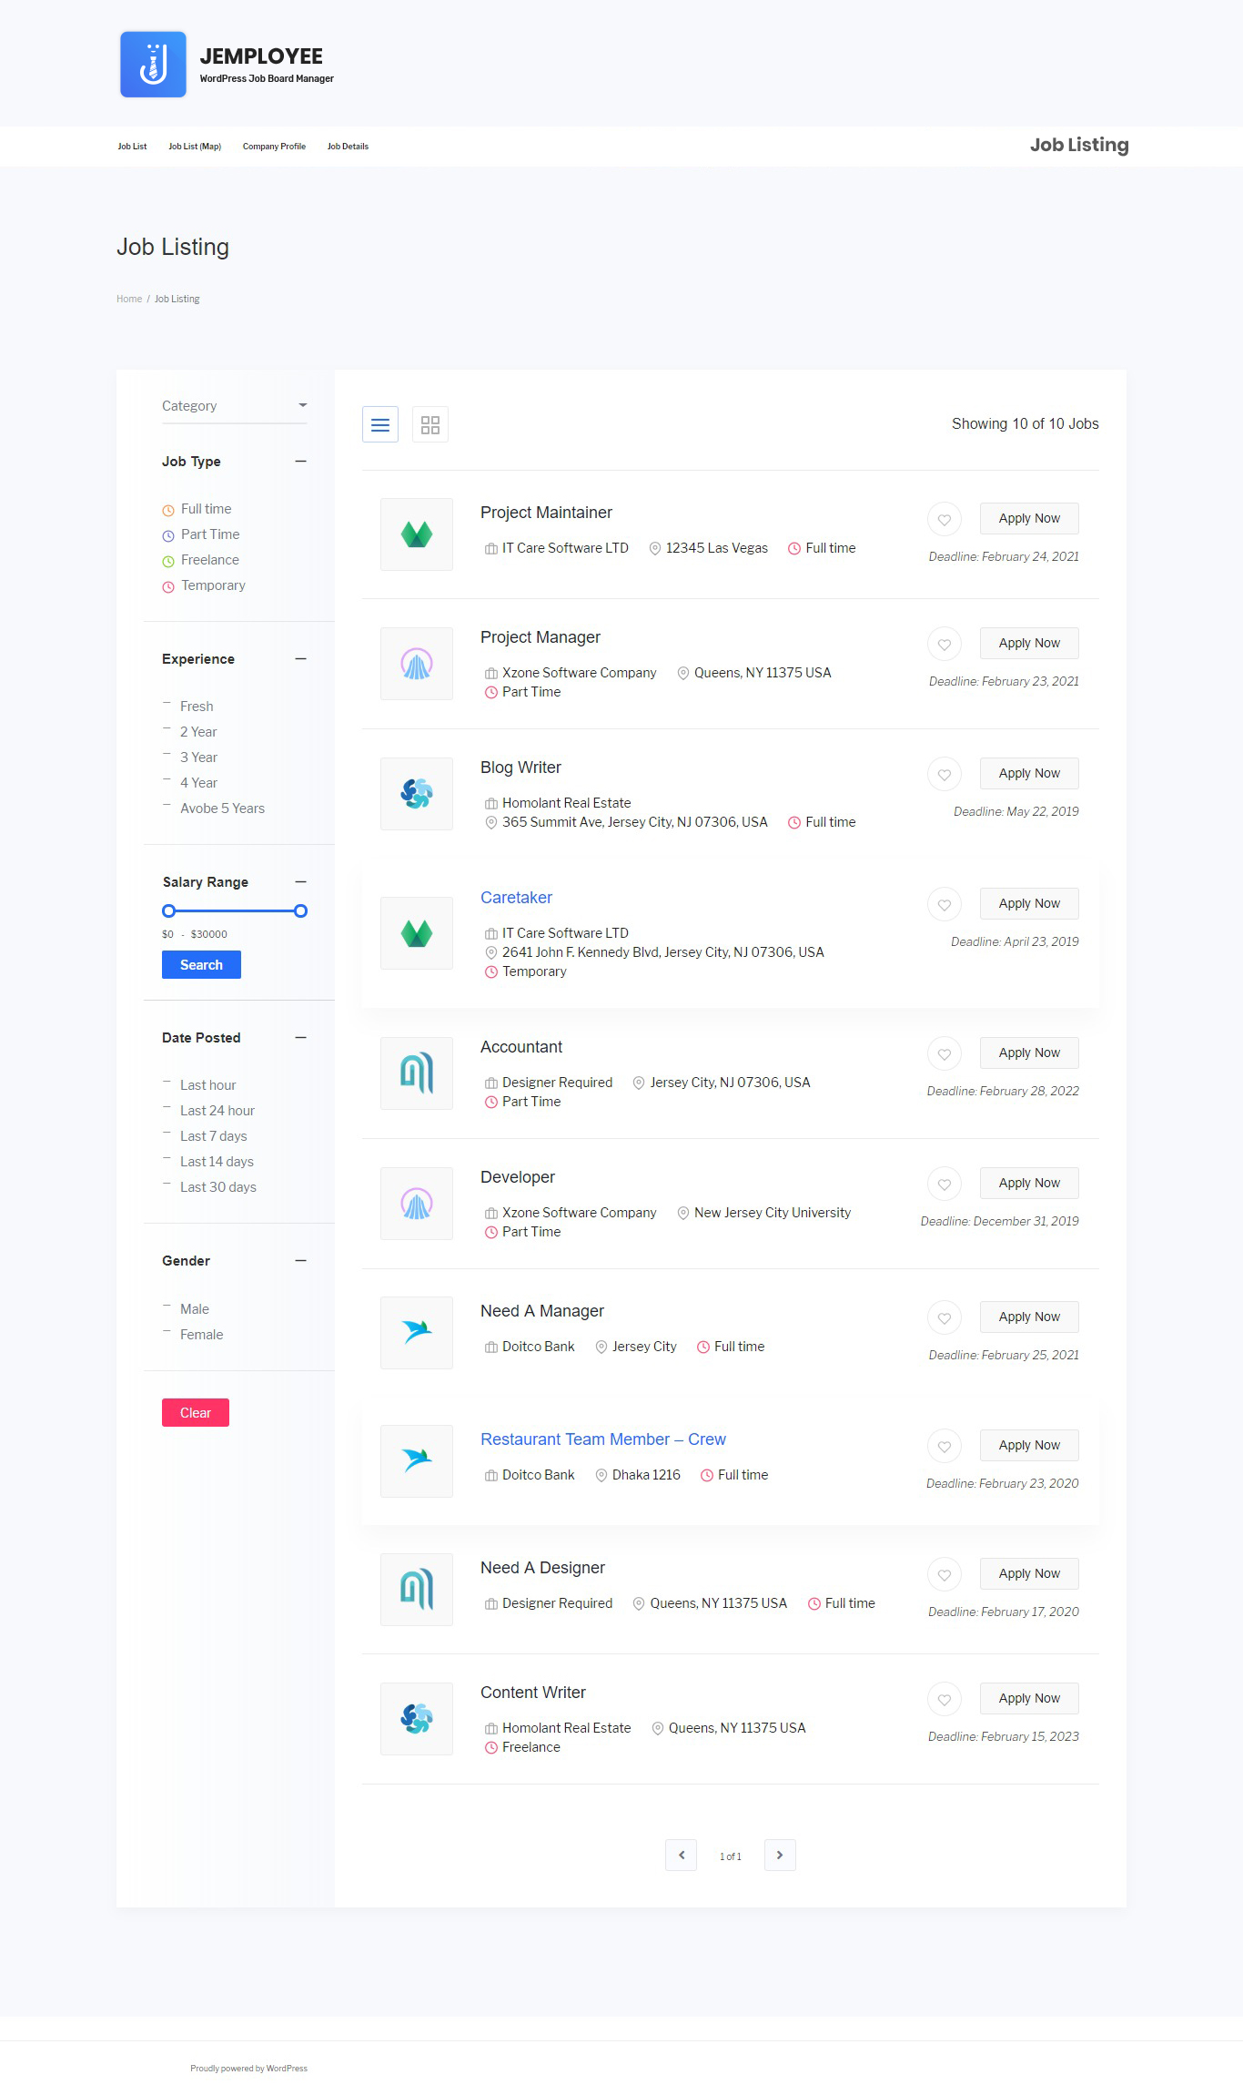This screenshot has height=2095, width=1243.
Task: Collapse the Experience filter section
Action: click(300, 659)
